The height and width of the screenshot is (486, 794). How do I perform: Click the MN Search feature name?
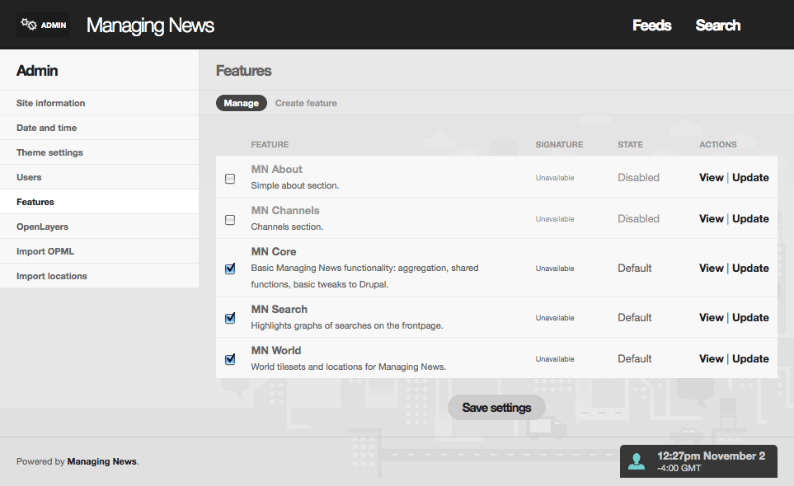pyautogui.click(x=279, y=310)
